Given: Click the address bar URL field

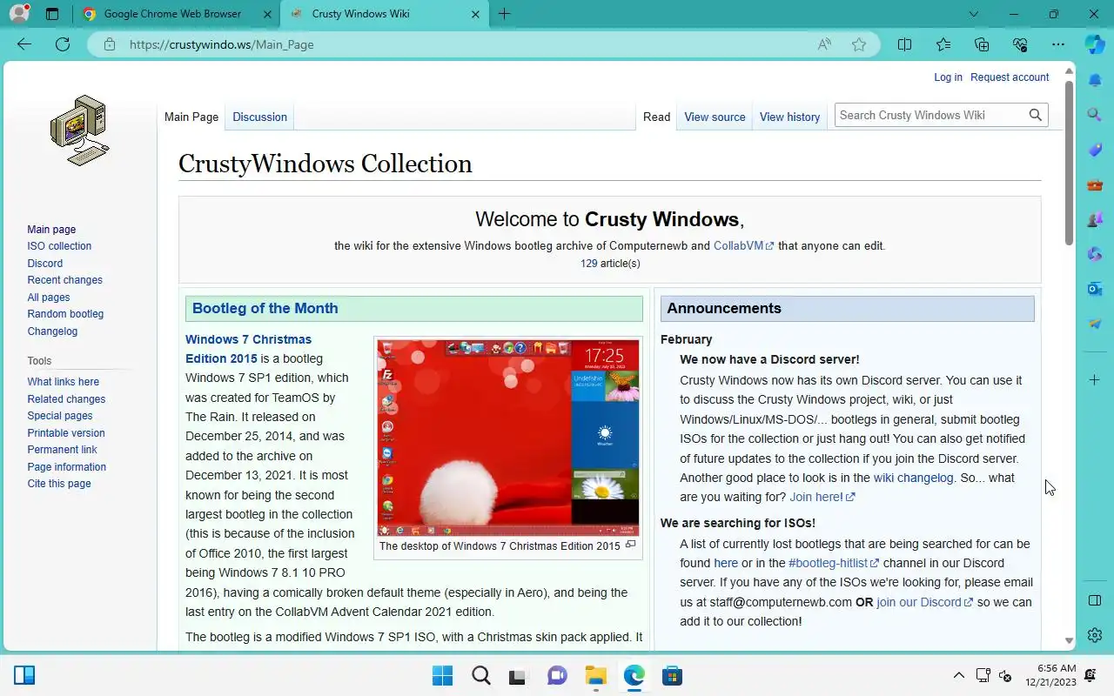Looking at the screenshot, I should [461, 44].
